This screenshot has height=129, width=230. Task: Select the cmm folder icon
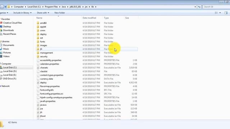tap(38, 30)
